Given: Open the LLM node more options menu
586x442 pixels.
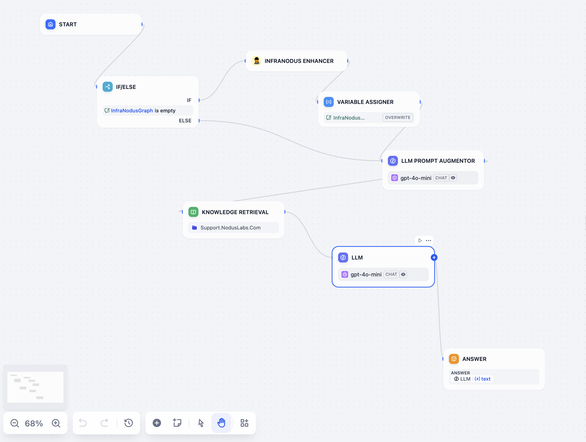Looking at the screenshot, I should coord(429,240).
